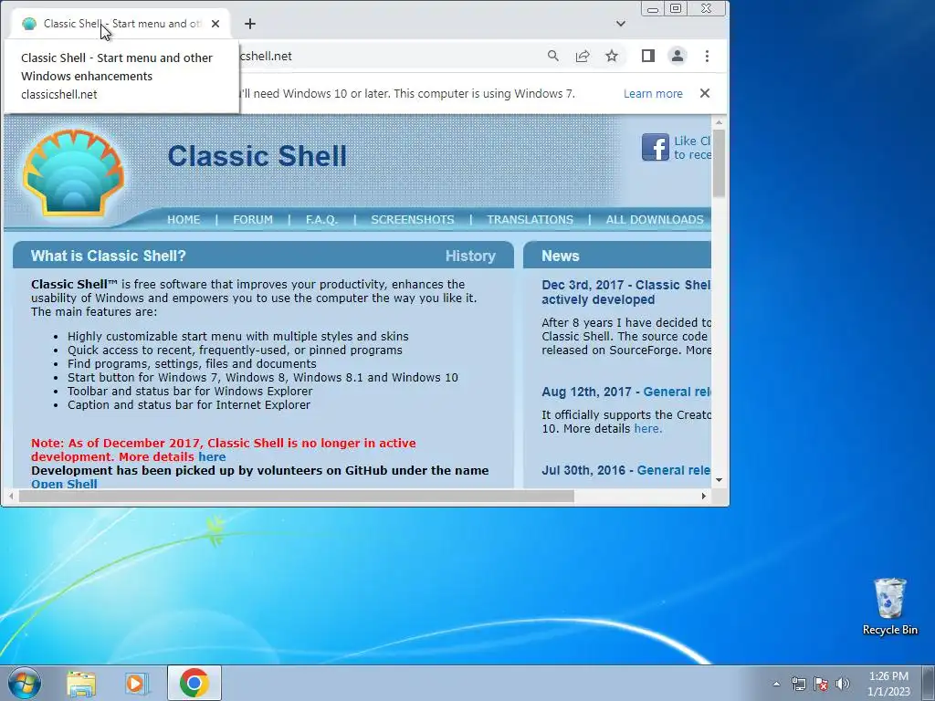Open Action Center flag icon
This screenshot has width=935, height=701.
pos(821,684)
